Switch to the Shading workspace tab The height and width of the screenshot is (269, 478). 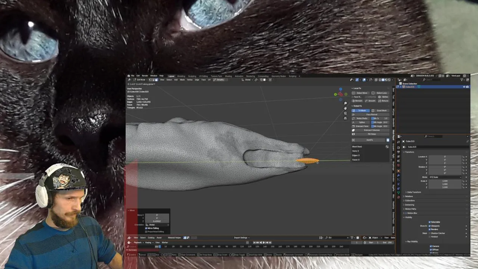click(228, 76)
